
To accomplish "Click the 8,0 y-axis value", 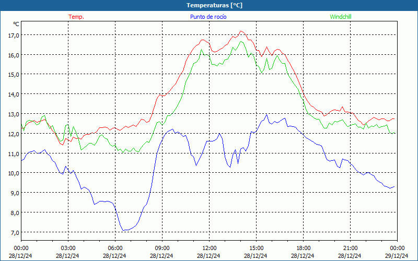I will pos(14,213).
